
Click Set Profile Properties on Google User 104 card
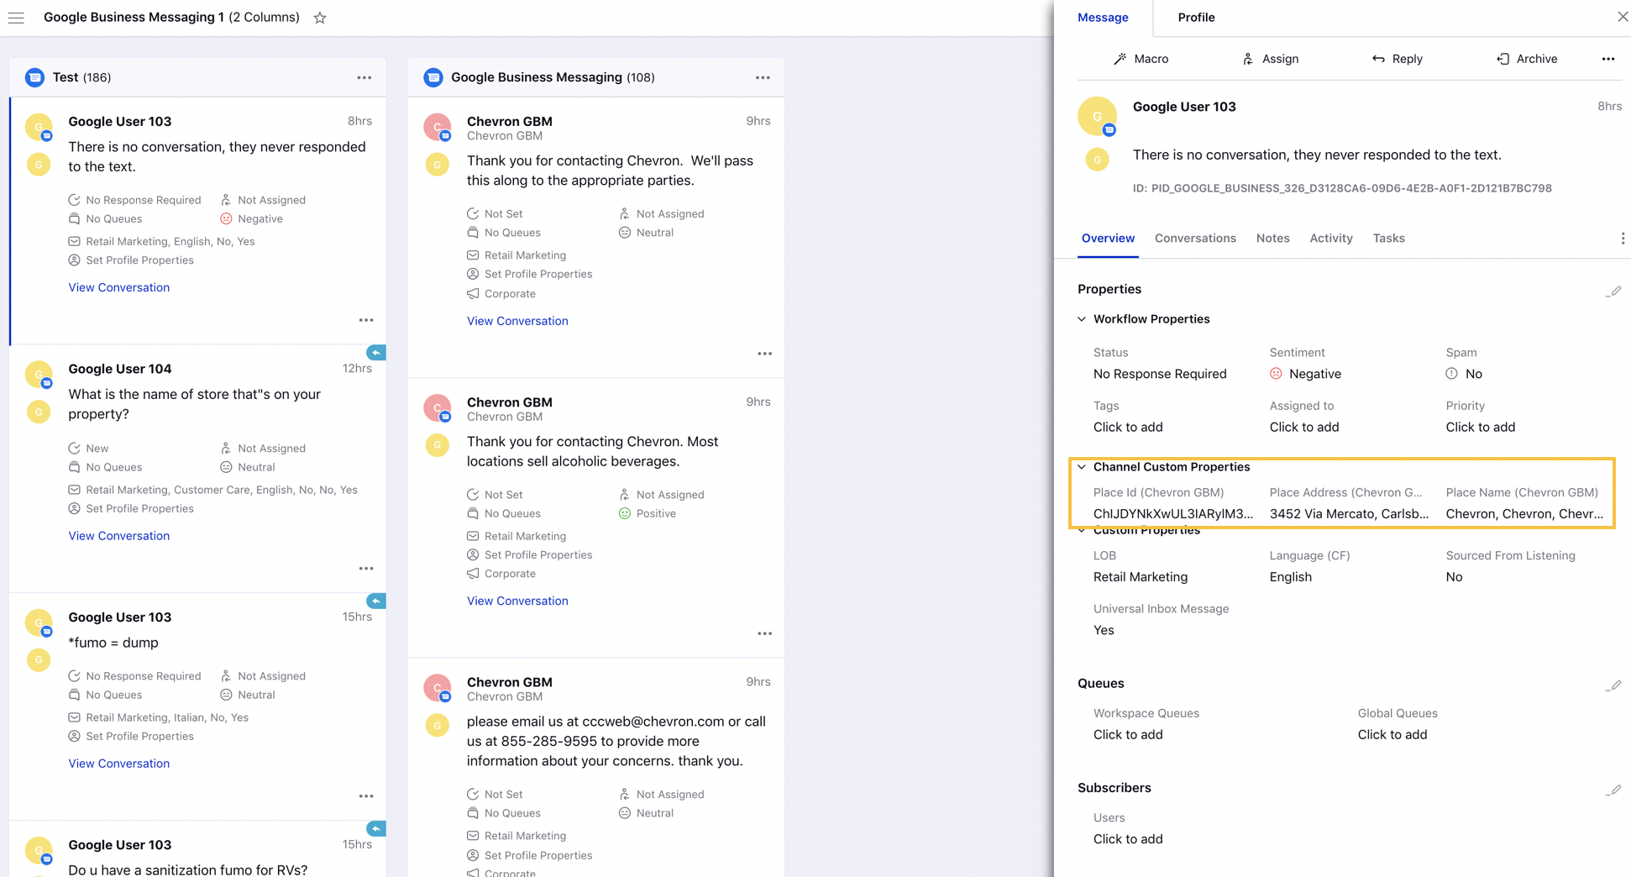click(x=139, y=508)
